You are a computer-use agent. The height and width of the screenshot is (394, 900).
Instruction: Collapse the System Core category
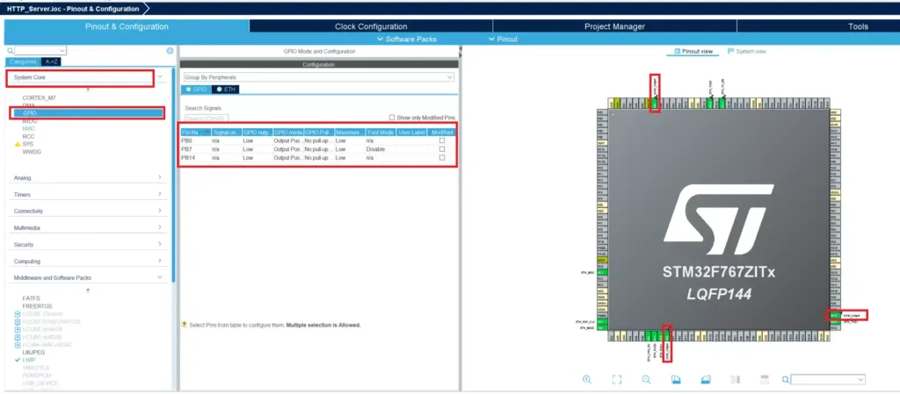click(x=160, y=76)
